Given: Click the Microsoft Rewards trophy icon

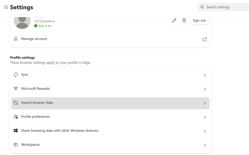Looking at the screenshot, I should click(16, 89).
